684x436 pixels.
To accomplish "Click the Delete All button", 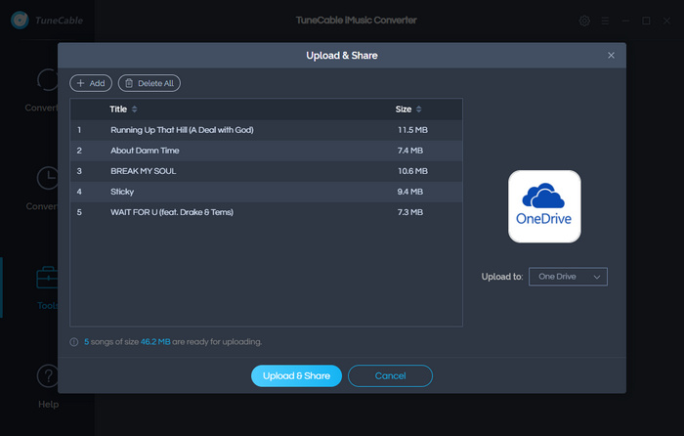I will 150,83.
